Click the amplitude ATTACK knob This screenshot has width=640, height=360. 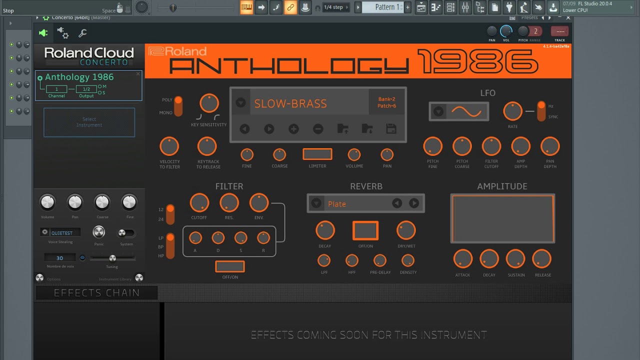coord(462,259)
